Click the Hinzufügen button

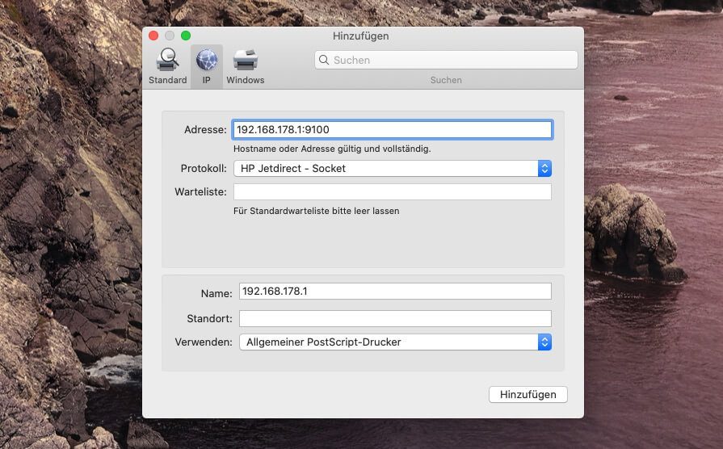point(528,395)
